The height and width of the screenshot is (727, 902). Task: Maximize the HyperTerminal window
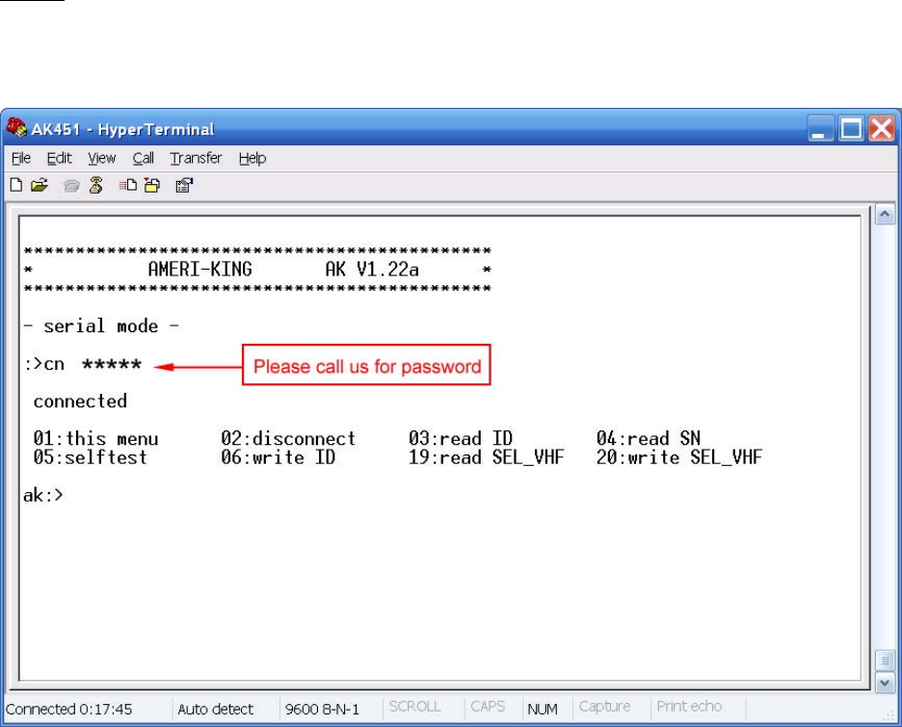[853, 129]
